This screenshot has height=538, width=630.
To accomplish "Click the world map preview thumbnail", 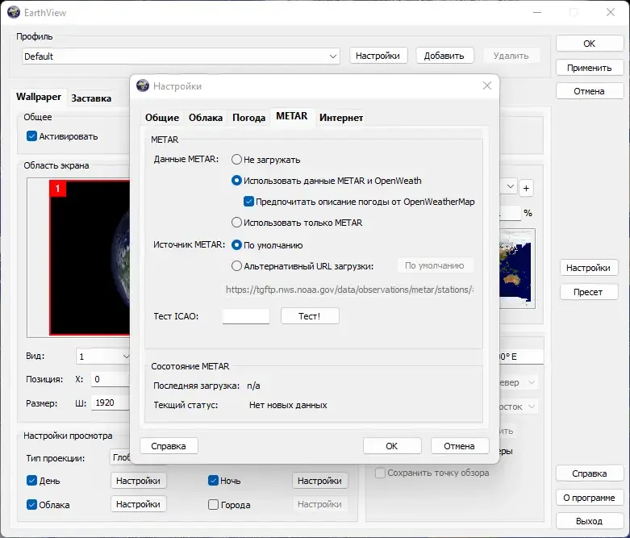I will click(517, 269).
